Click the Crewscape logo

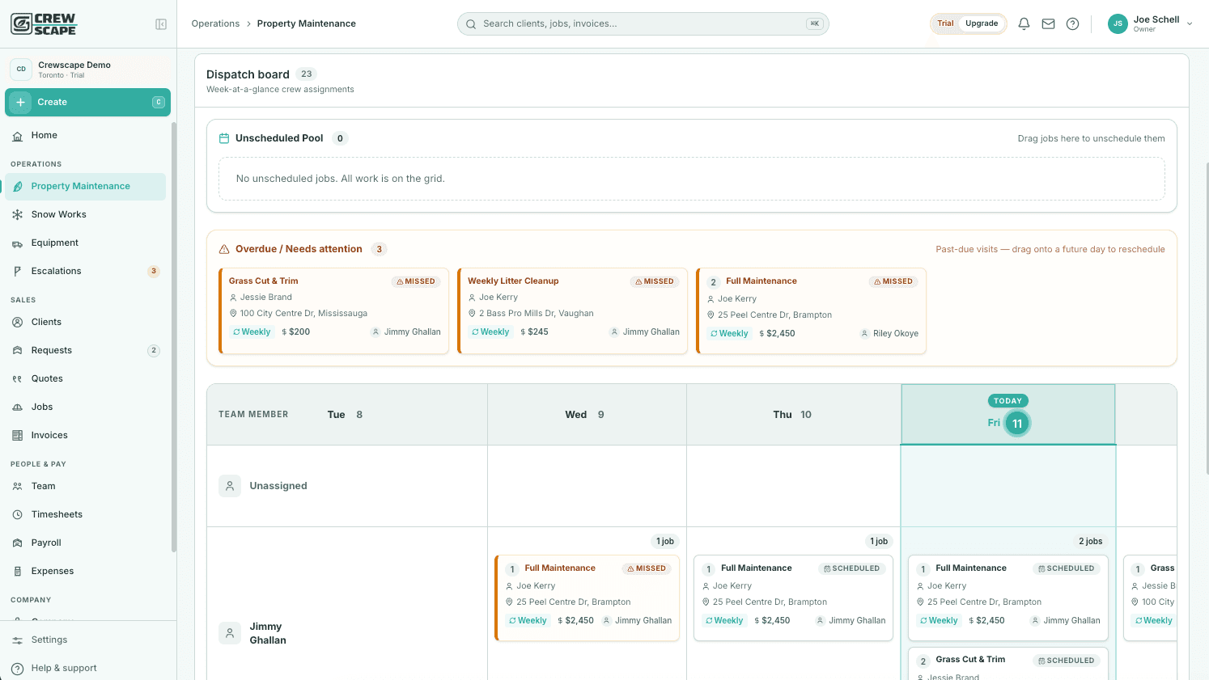coord(44,24)
